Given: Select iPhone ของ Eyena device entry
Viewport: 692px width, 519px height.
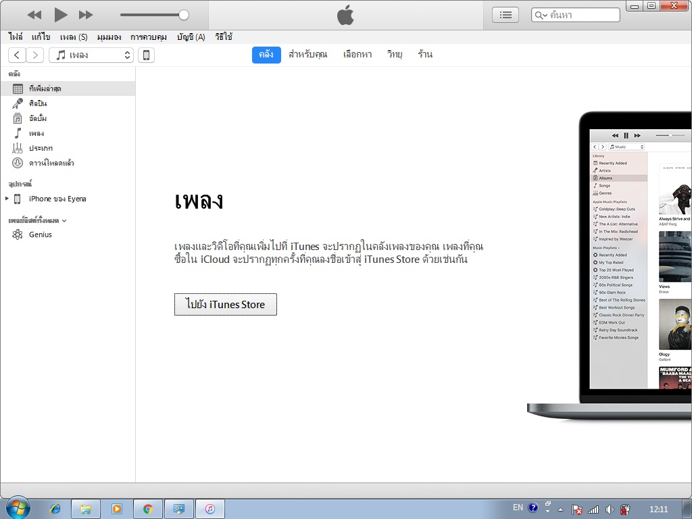Looking at the screenshot, I should (x=57, y=199).
